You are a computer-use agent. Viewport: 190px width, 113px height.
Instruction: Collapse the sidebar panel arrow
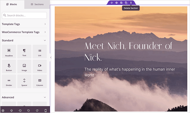click(51, 58)
